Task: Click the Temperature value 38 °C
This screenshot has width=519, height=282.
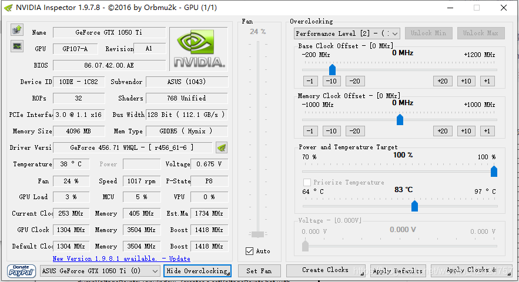Action: (71, 164)
